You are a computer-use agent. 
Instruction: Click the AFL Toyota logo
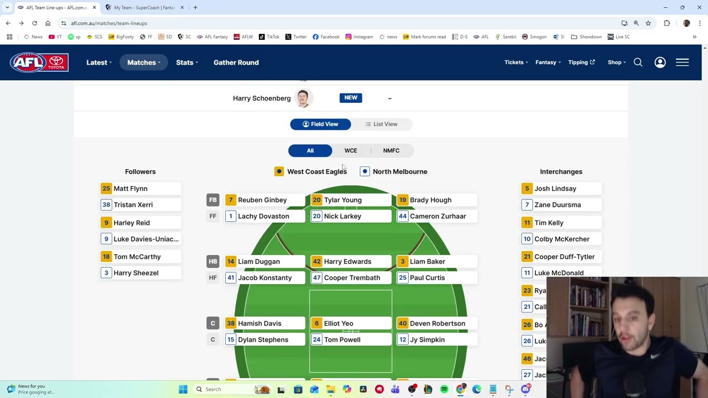pos(39,62)
